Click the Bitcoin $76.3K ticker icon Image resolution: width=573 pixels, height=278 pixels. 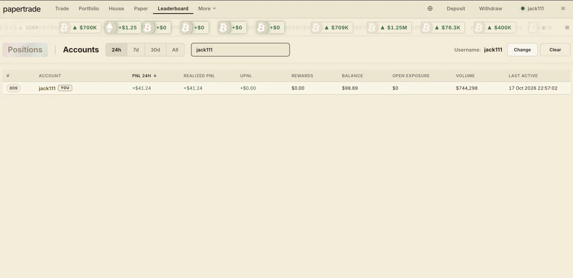(426, 28)
